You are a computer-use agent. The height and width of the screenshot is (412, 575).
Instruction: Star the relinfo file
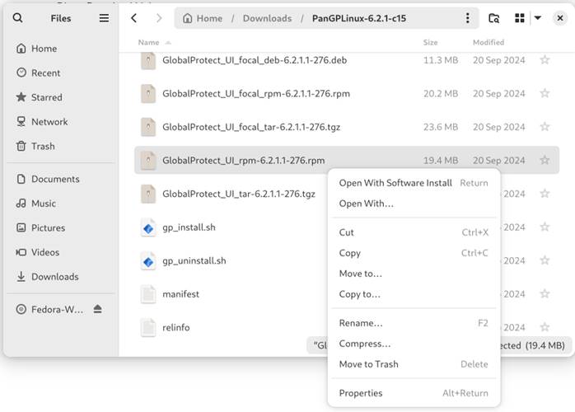point(545,327)
